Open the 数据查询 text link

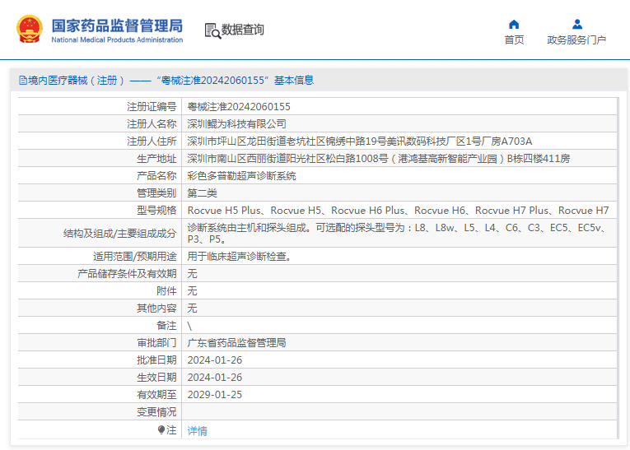point(243,30)
